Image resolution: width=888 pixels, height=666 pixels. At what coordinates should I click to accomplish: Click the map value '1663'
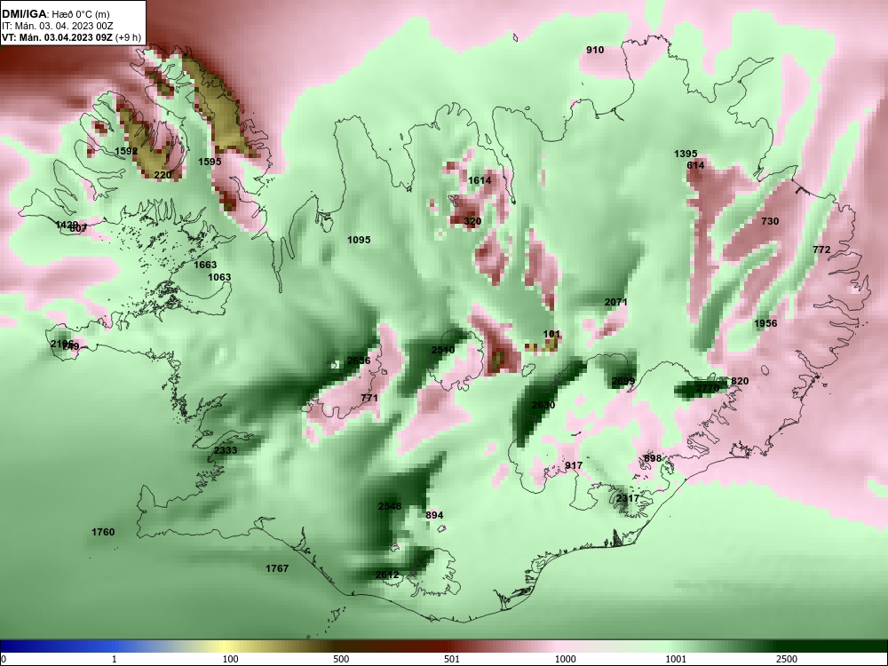coord(206,265)
